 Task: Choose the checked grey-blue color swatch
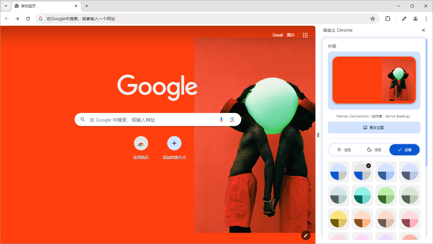[362, 172]
